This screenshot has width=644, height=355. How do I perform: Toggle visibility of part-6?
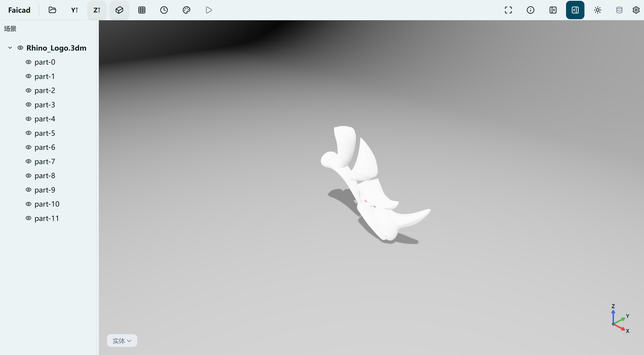pos(28,147)
